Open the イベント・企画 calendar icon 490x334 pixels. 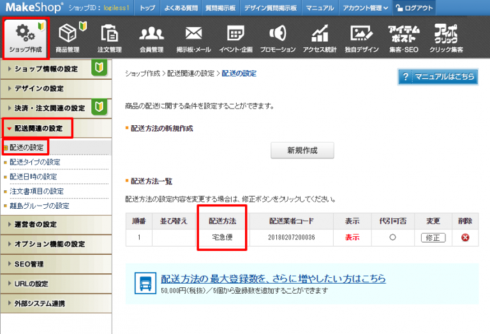click(x=235, y=33)
